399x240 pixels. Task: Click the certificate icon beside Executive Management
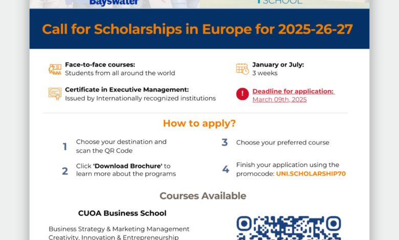(55, 94)
